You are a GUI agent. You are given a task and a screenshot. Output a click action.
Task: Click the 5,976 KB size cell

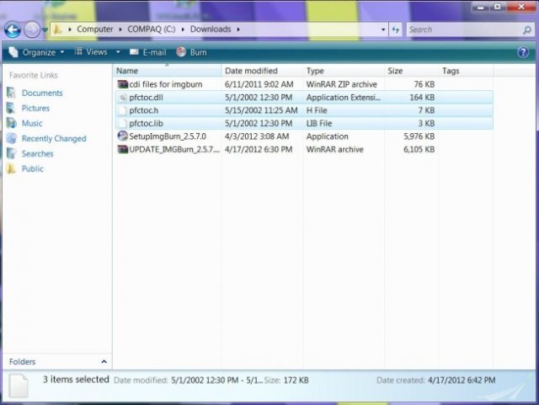(x=419, y=136)
